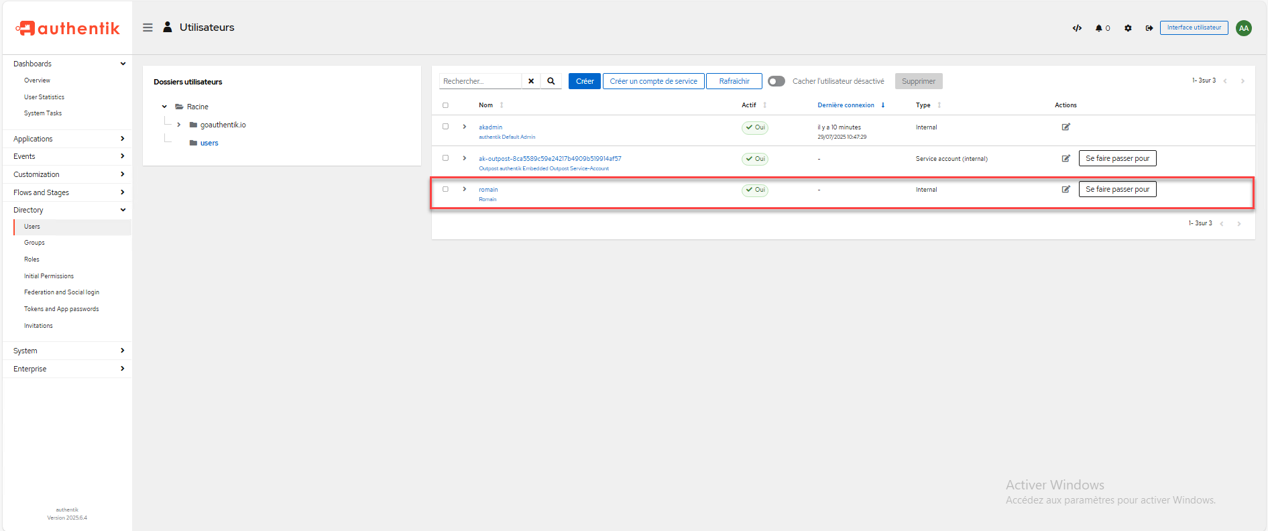Check the checkbox for user romain
1268x531 pixels.
point(445,189)
